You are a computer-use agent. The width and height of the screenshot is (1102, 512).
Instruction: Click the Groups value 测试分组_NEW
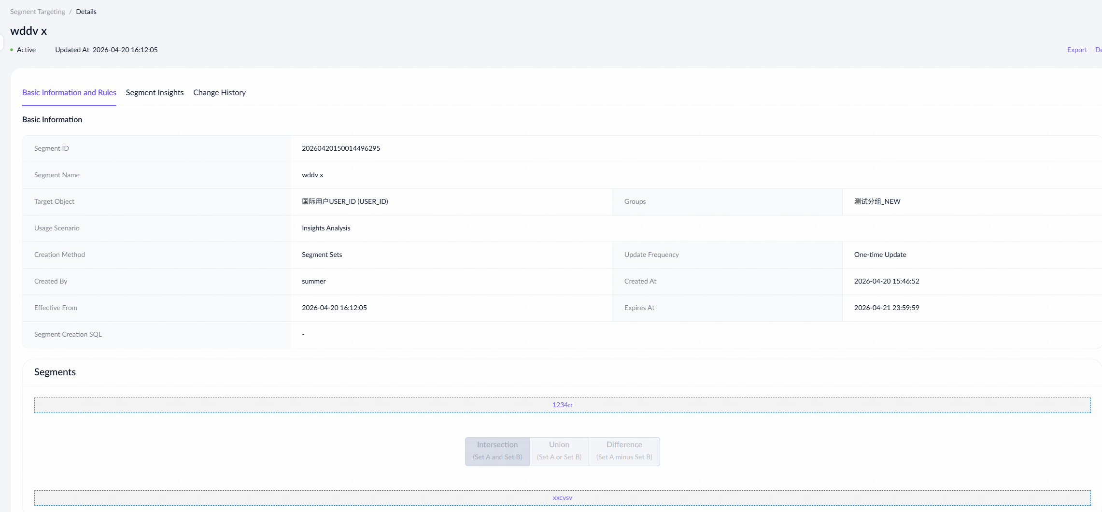(877, 201)
